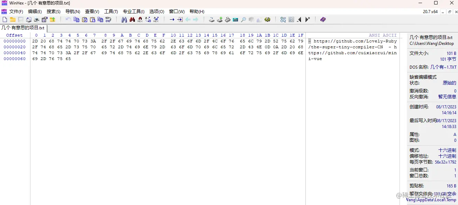
Task: Click the plain red binoculars icon
Action: point(132,20)
